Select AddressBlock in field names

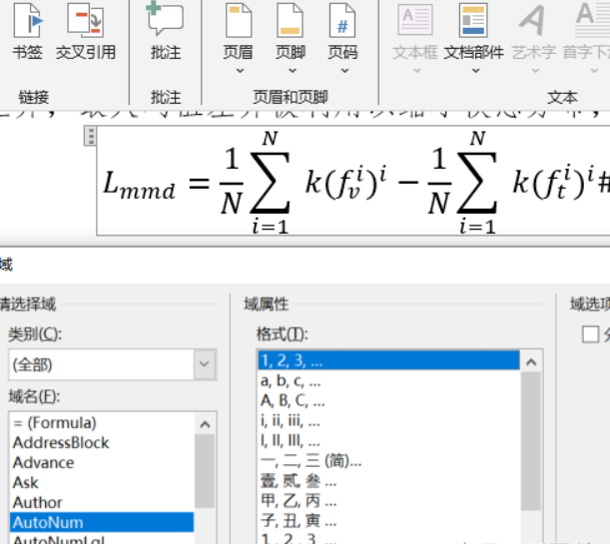102,443
